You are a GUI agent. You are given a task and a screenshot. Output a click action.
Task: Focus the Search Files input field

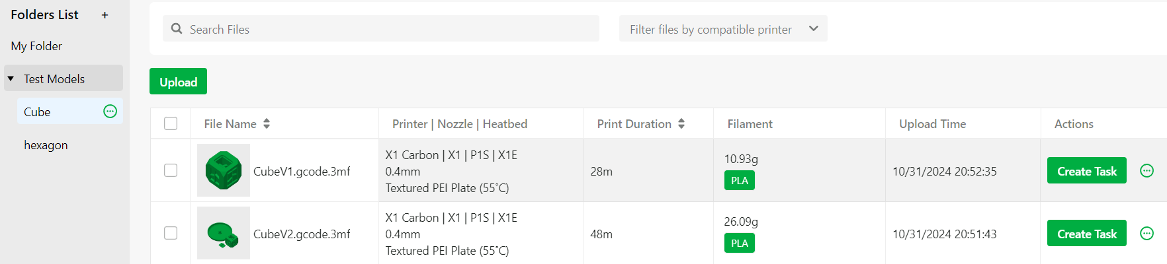(381, 29)
